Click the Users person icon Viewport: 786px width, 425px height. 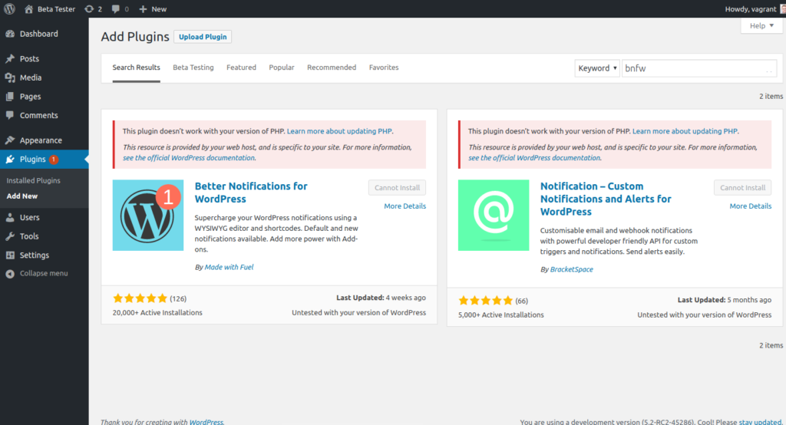click(10, 218)
